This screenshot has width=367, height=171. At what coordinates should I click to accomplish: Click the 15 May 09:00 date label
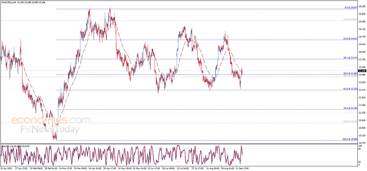(125, 168)
